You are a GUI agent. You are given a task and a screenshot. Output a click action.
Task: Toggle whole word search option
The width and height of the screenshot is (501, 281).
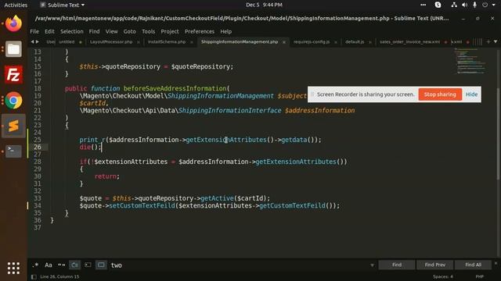pos(61,265)
